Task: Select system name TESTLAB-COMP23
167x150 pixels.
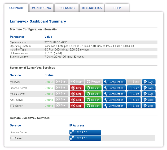Action: pos(56,42)
